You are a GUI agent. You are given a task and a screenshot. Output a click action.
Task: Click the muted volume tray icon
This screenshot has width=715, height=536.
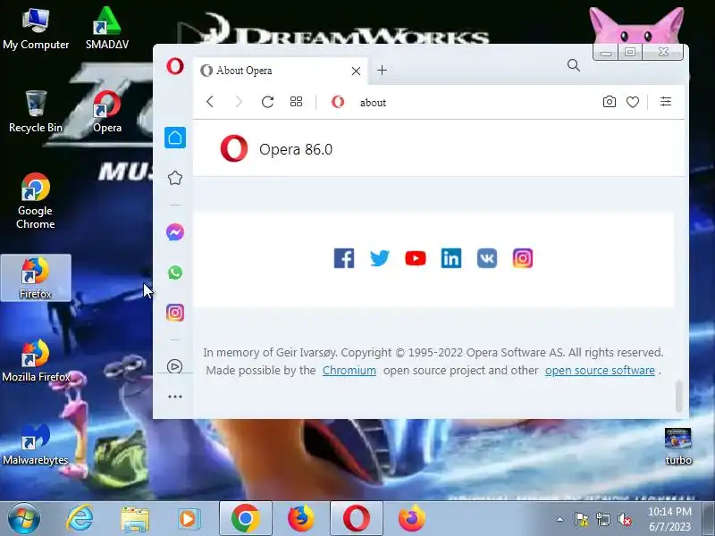[624, 519]
